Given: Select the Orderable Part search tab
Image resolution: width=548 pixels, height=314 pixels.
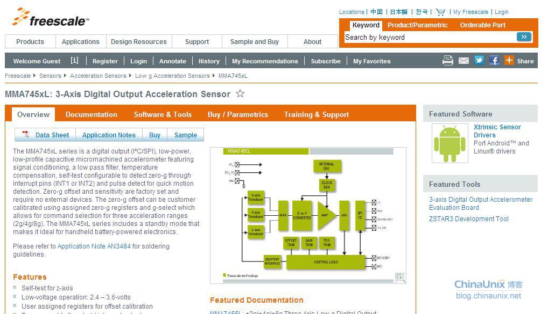Looking at the screenshot, I should click(483, 25).
